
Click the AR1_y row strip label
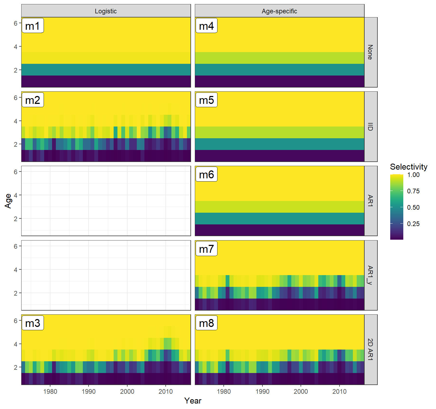click(370, 275)
